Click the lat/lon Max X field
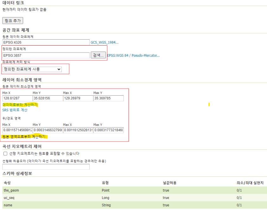267x210 pixels. coord(78,130)
